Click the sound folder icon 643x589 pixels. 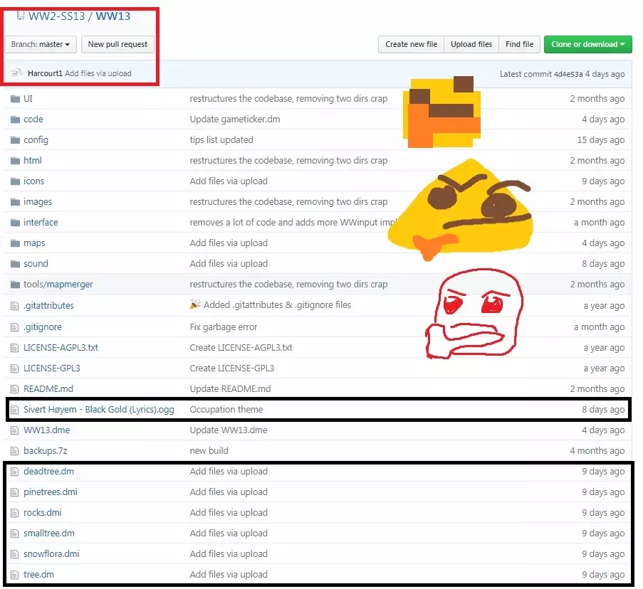(x=15, y=264)
